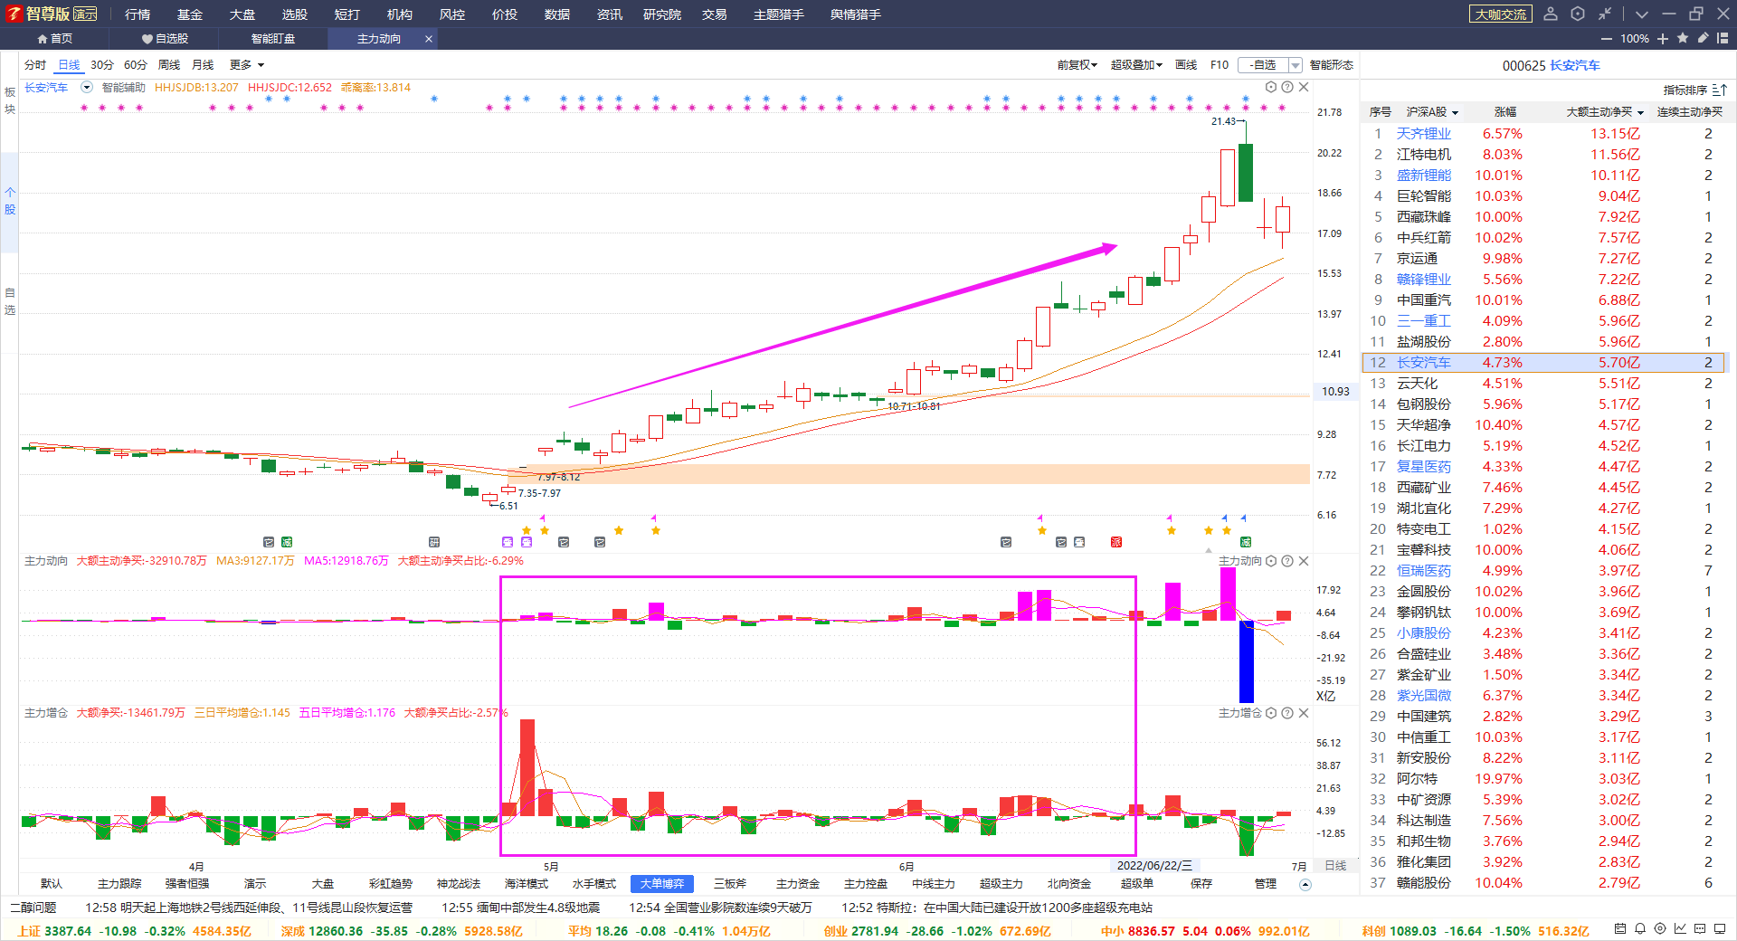
Task: Click the 指标排序 sort icon
Action: point(1719,90)
